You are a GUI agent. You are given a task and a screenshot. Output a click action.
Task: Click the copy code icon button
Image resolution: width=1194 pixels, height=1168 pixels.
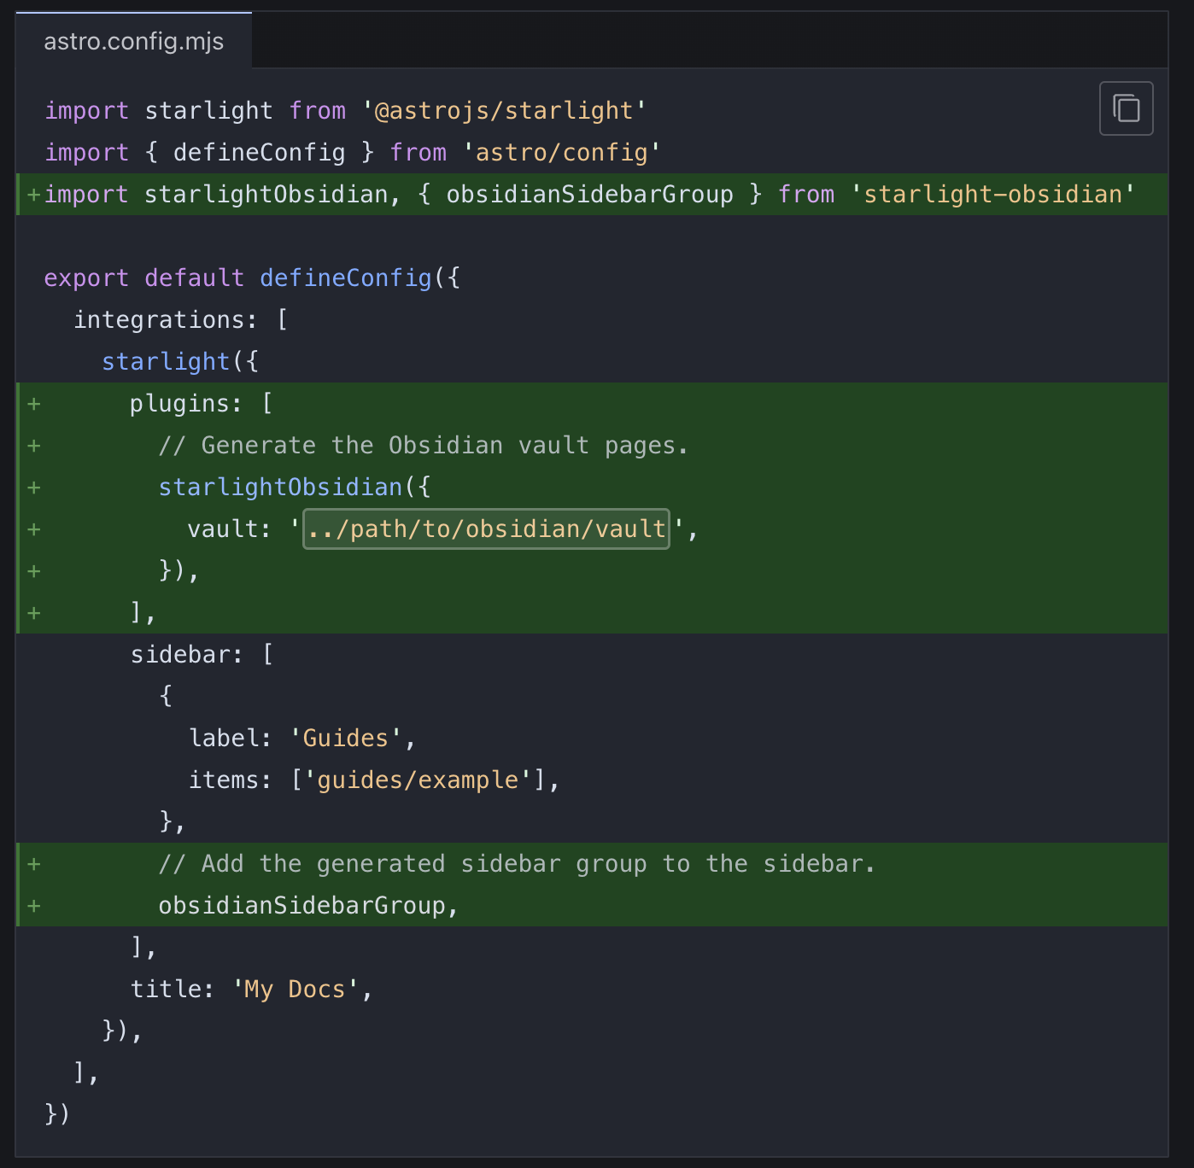click(x=1126, y=108)
